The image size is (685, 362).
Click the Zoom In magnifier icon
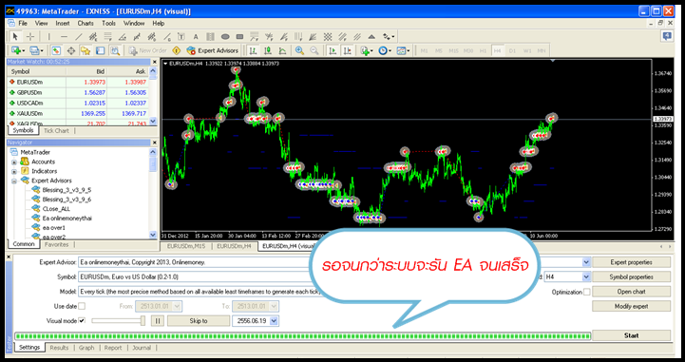tap(299, 50)
